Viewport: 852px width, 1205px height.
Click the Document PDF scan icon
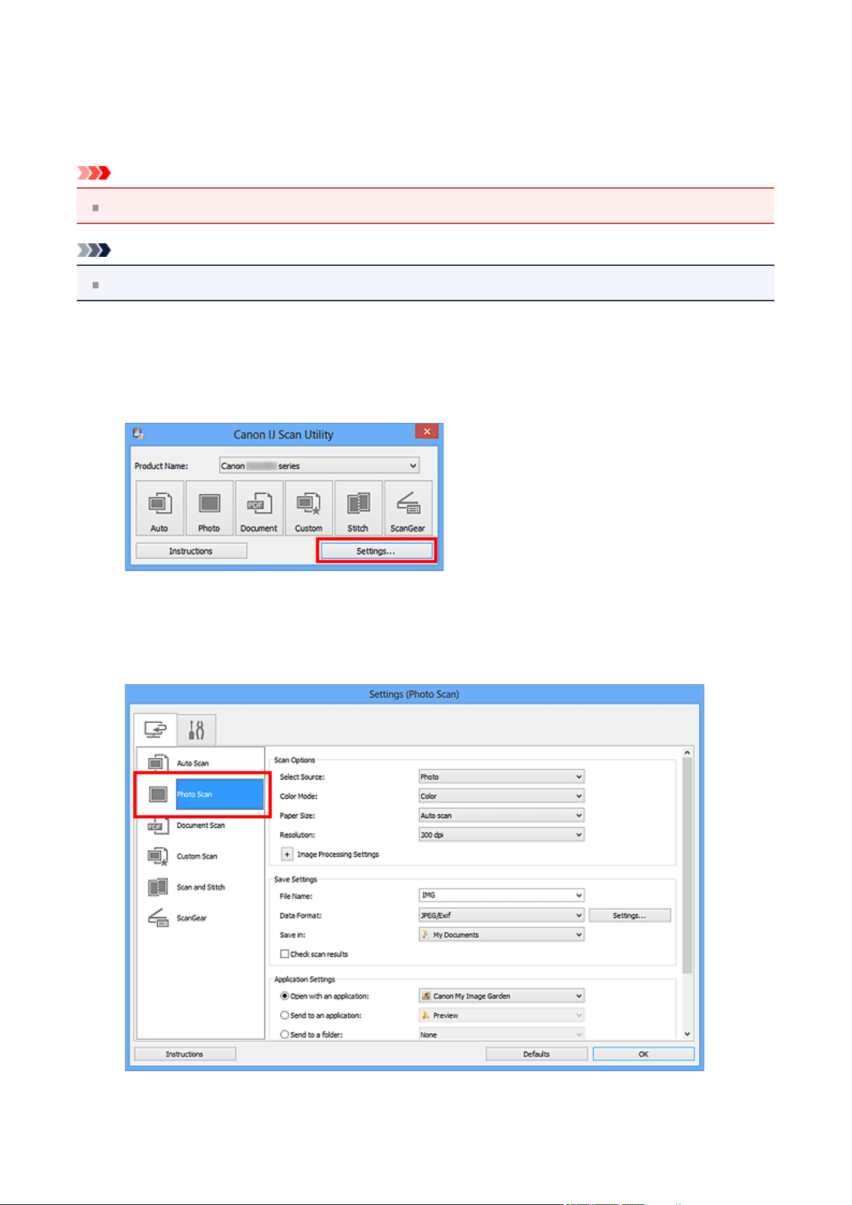[259, 508]
